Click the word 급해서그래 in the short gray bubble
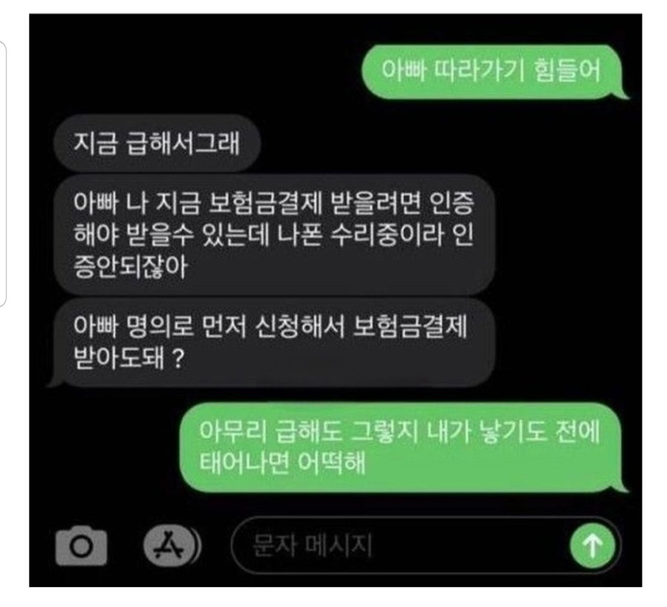The image size is (667, 607). (183, 142)
